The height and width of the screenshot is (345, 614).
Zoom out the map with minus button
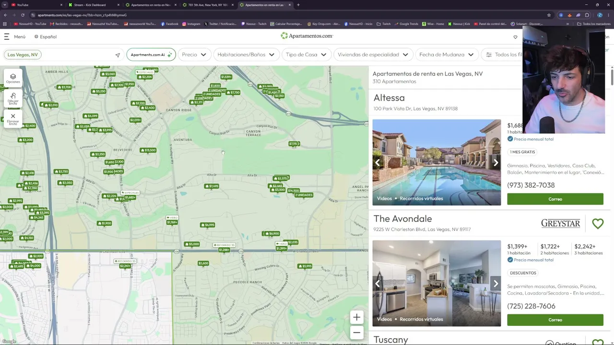(x=356, y=332)
